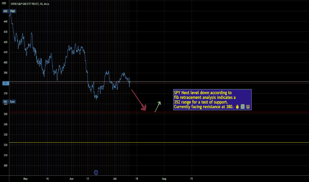309x182 pixels.
Task: Click the highlighted current price tag near 380
Action: click(x=6, y=83)
